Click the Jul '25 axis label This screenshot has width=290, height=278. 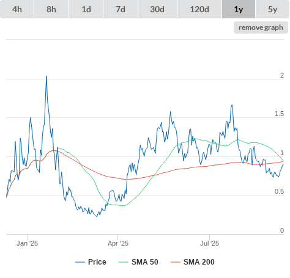(x=209, y=243)
